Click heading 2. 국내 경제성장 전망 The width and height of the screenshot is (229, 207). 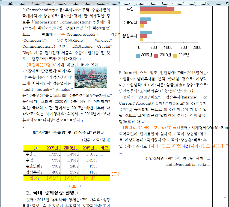50,193
